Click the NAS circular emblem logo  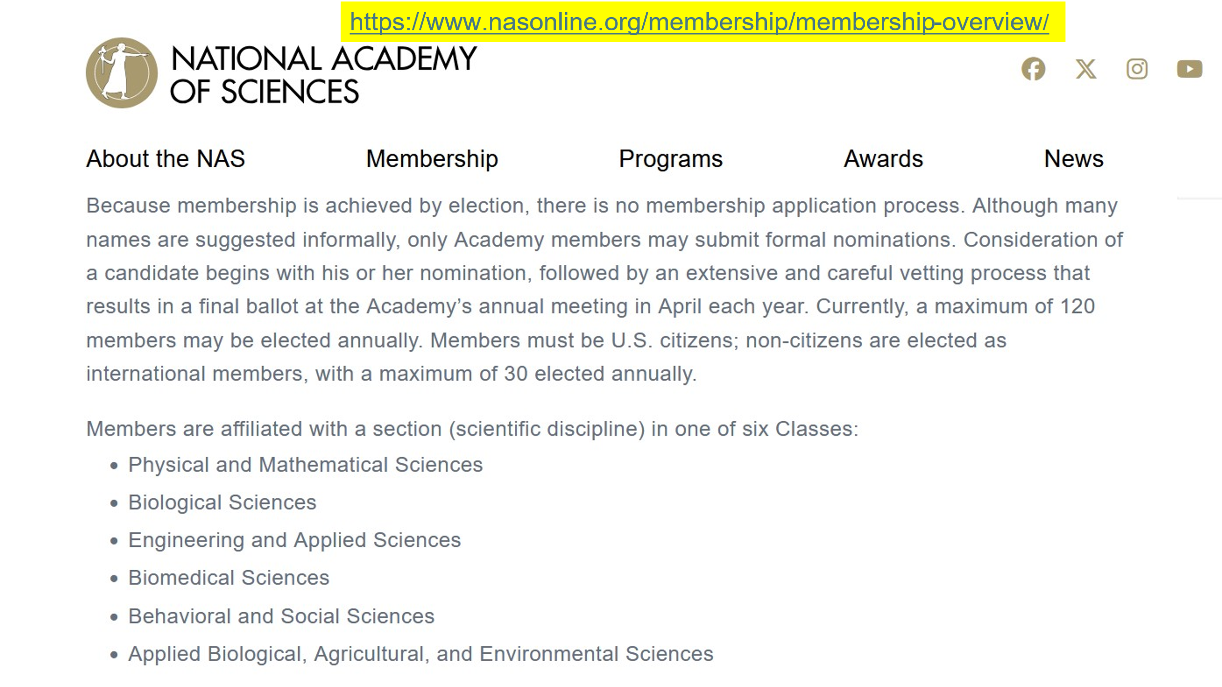coord(122,73)
